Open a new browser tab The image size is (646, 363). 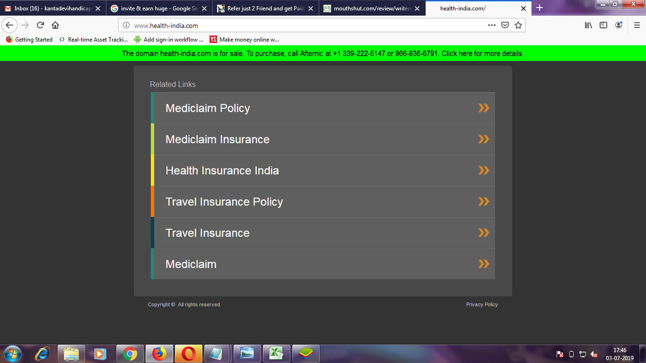click(540, 8)
